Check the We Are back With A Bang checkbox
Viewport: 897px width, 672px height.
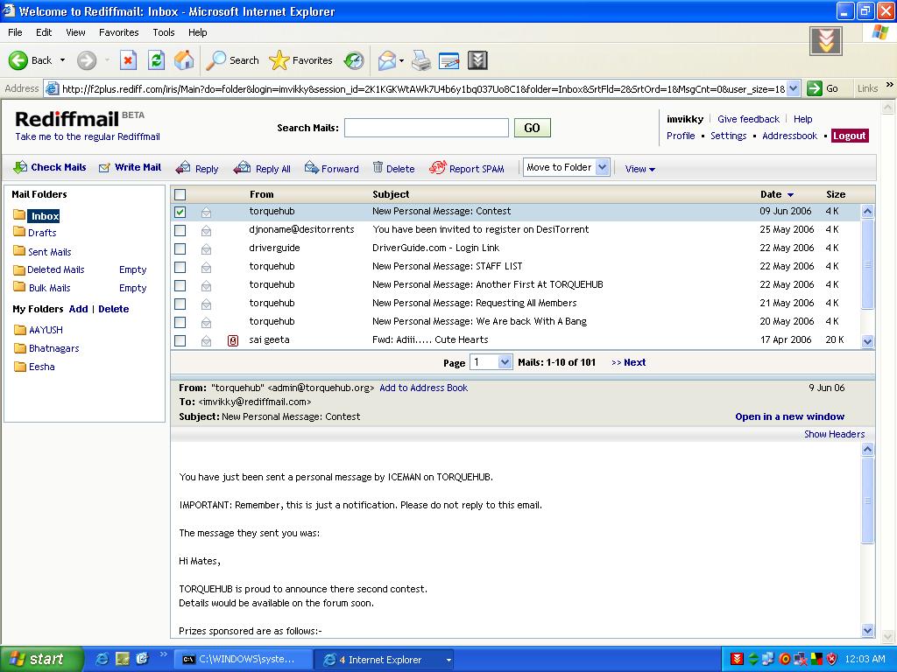click(x=180, y=322)
